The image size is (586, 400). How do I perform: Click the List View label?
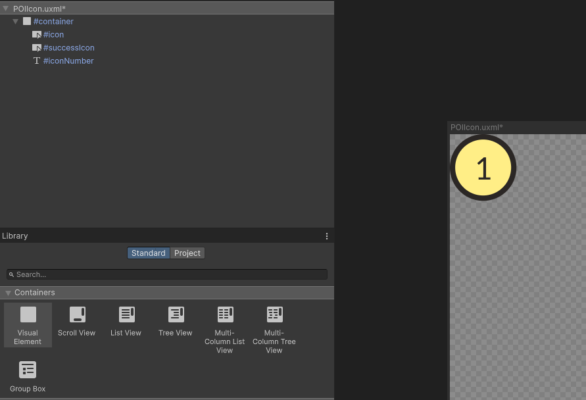click(126, 333)
